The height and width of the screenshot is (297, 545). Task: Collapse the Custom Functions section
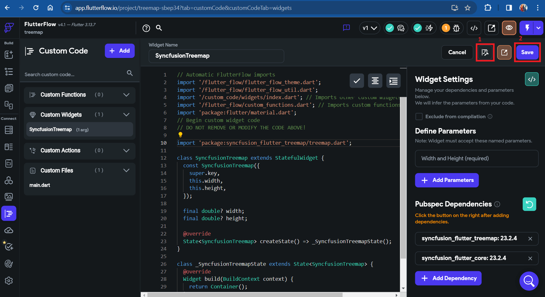click(126, 95)
